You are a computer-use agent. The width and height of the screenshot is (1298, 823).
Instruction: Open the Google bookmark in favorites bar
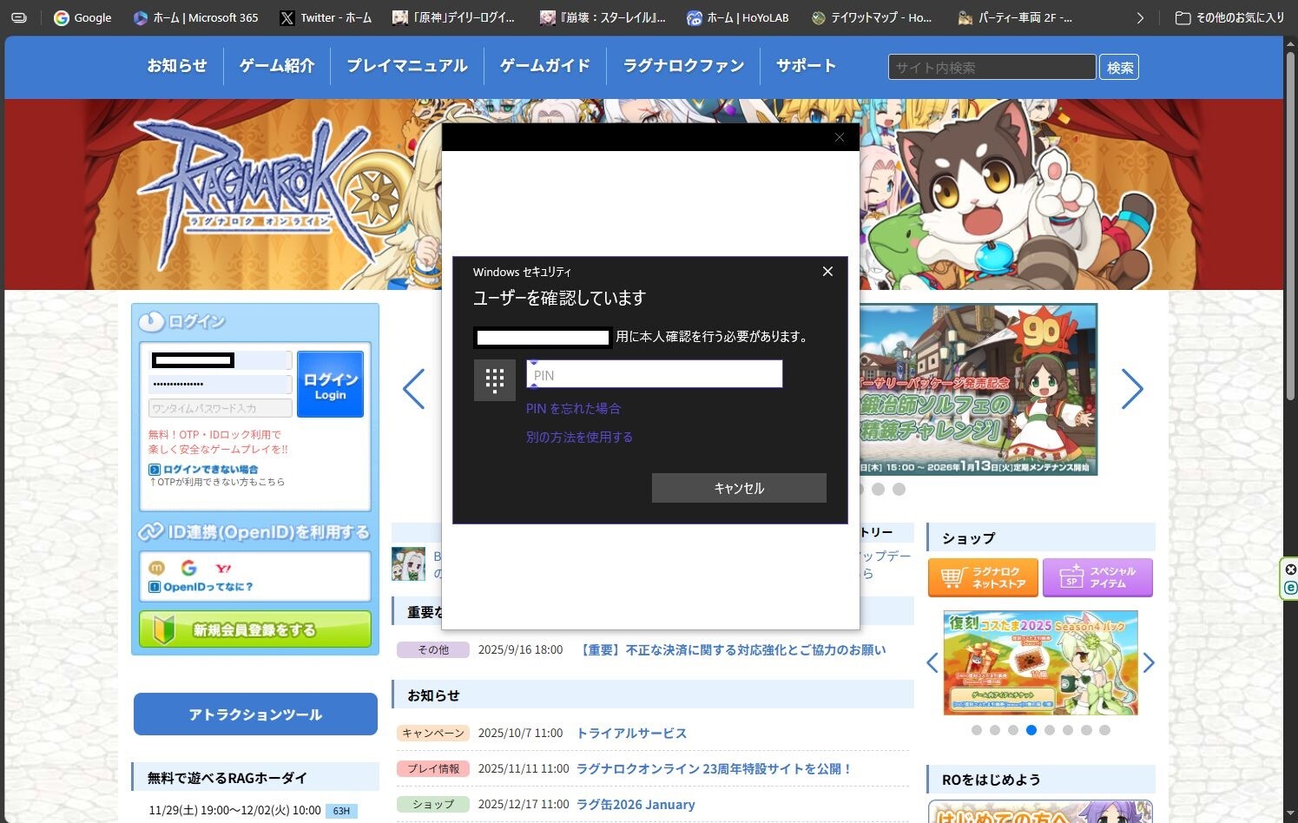83,17
